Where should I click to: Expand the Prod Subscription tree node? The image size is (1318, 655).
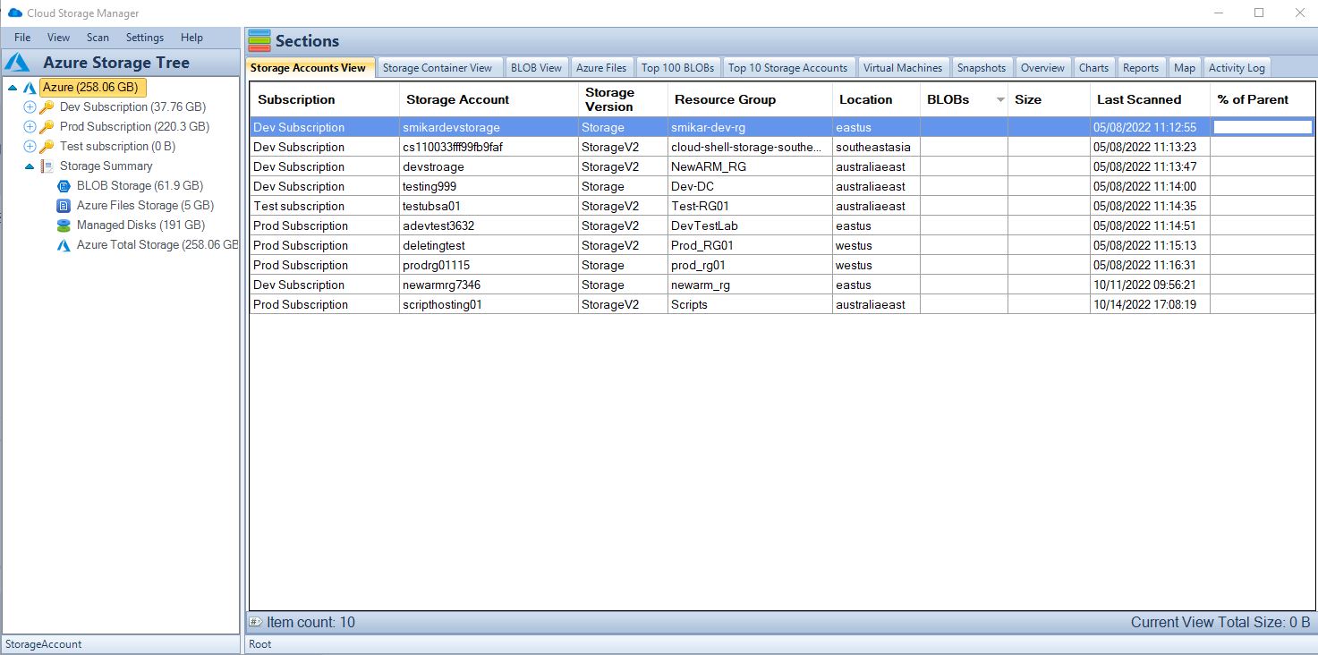click(x=30, y=127)
